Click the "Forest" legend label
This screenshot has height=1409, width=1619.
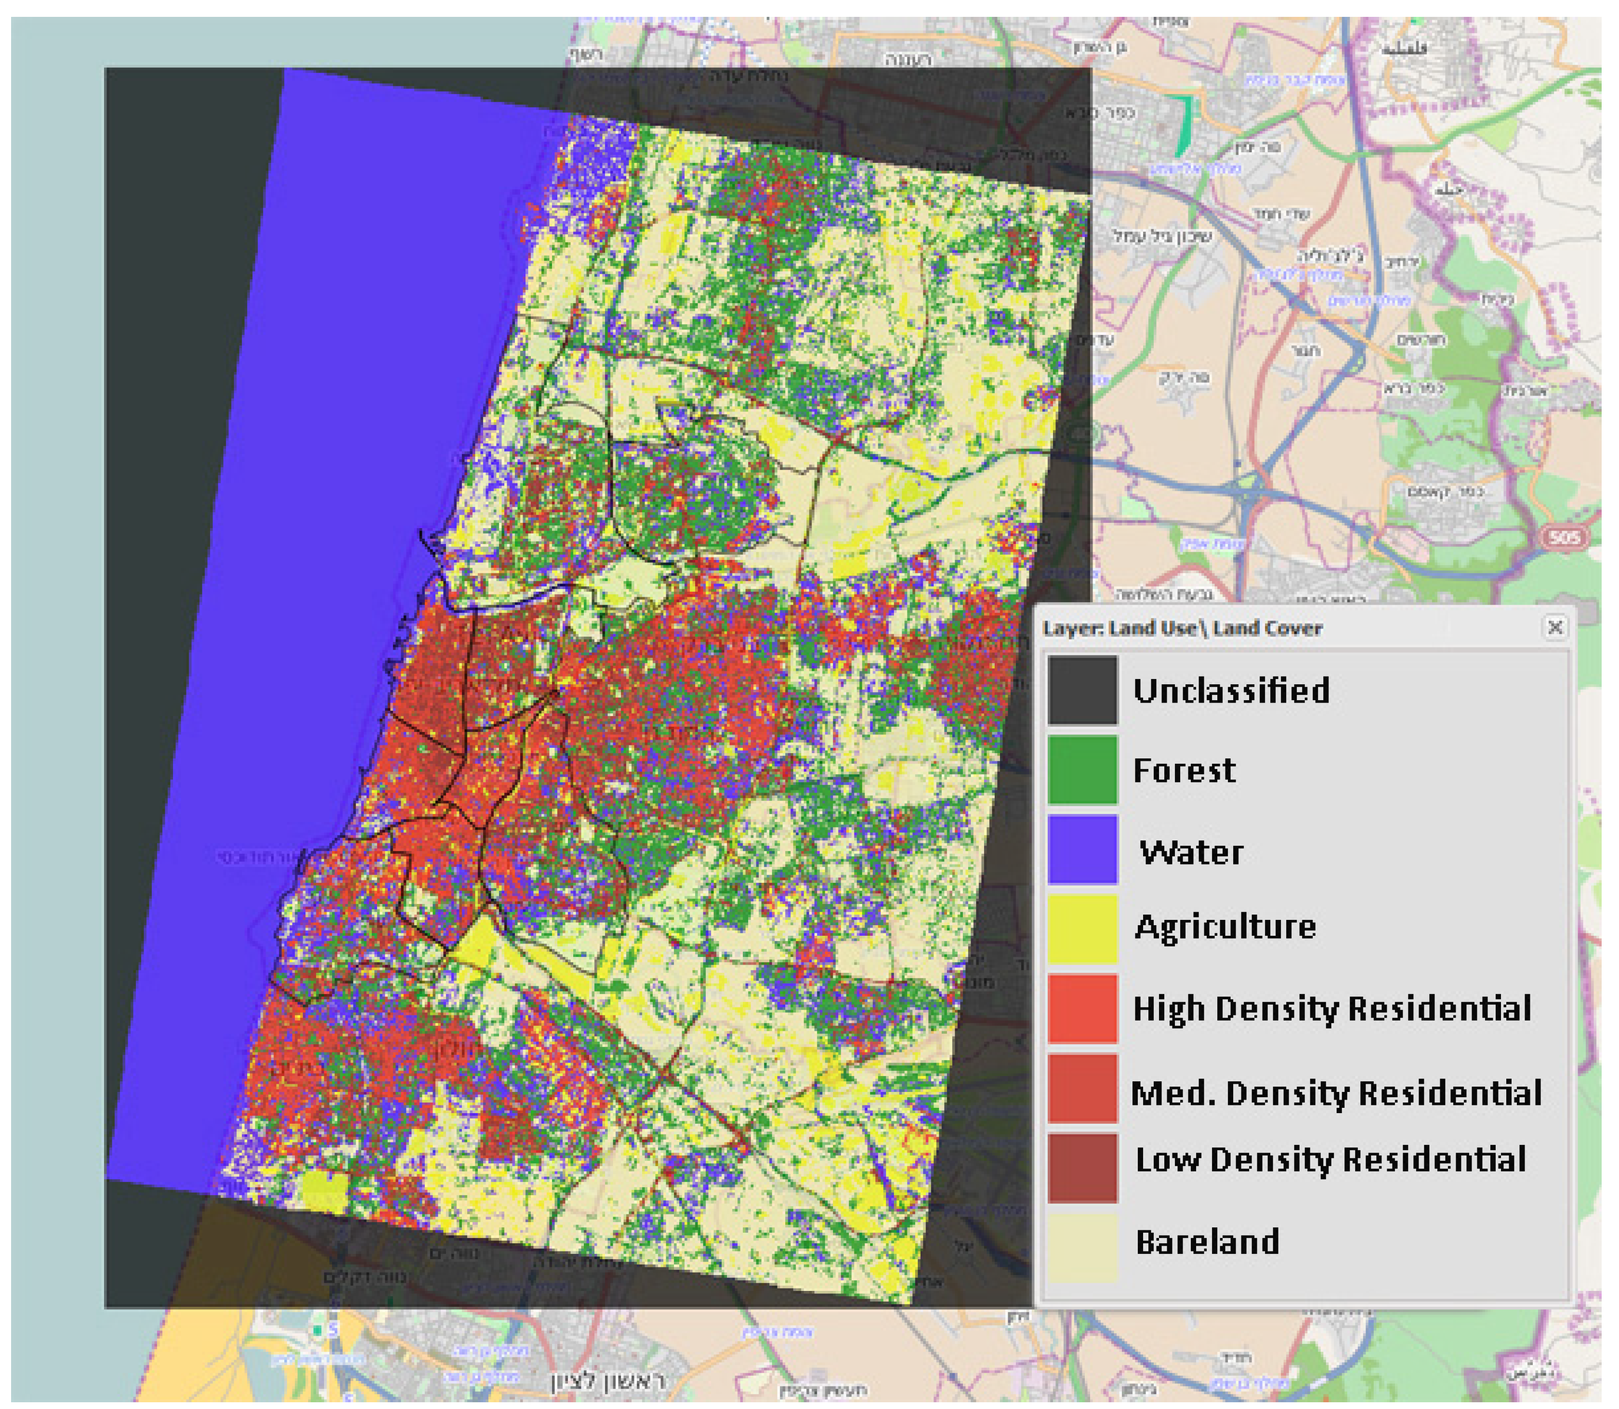point(1185,770)
